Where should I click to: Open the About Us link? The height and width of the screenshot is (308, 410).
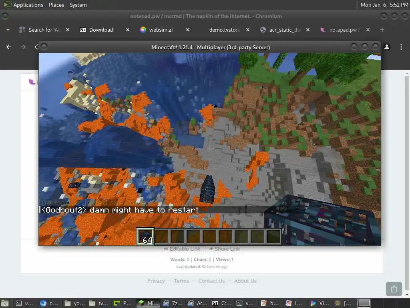(245, 281)
